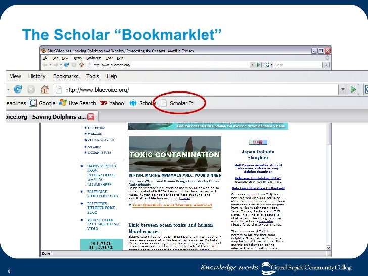Click the green Go arrow beside enlarged address bar
368x276 pixels.
coord(353,89)
